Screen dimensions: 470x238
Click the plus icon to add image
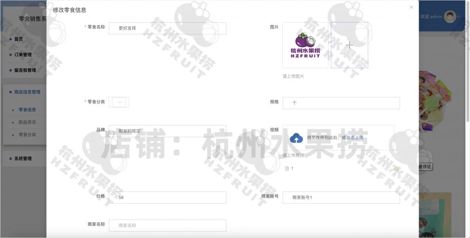click(x=349, y=45)
